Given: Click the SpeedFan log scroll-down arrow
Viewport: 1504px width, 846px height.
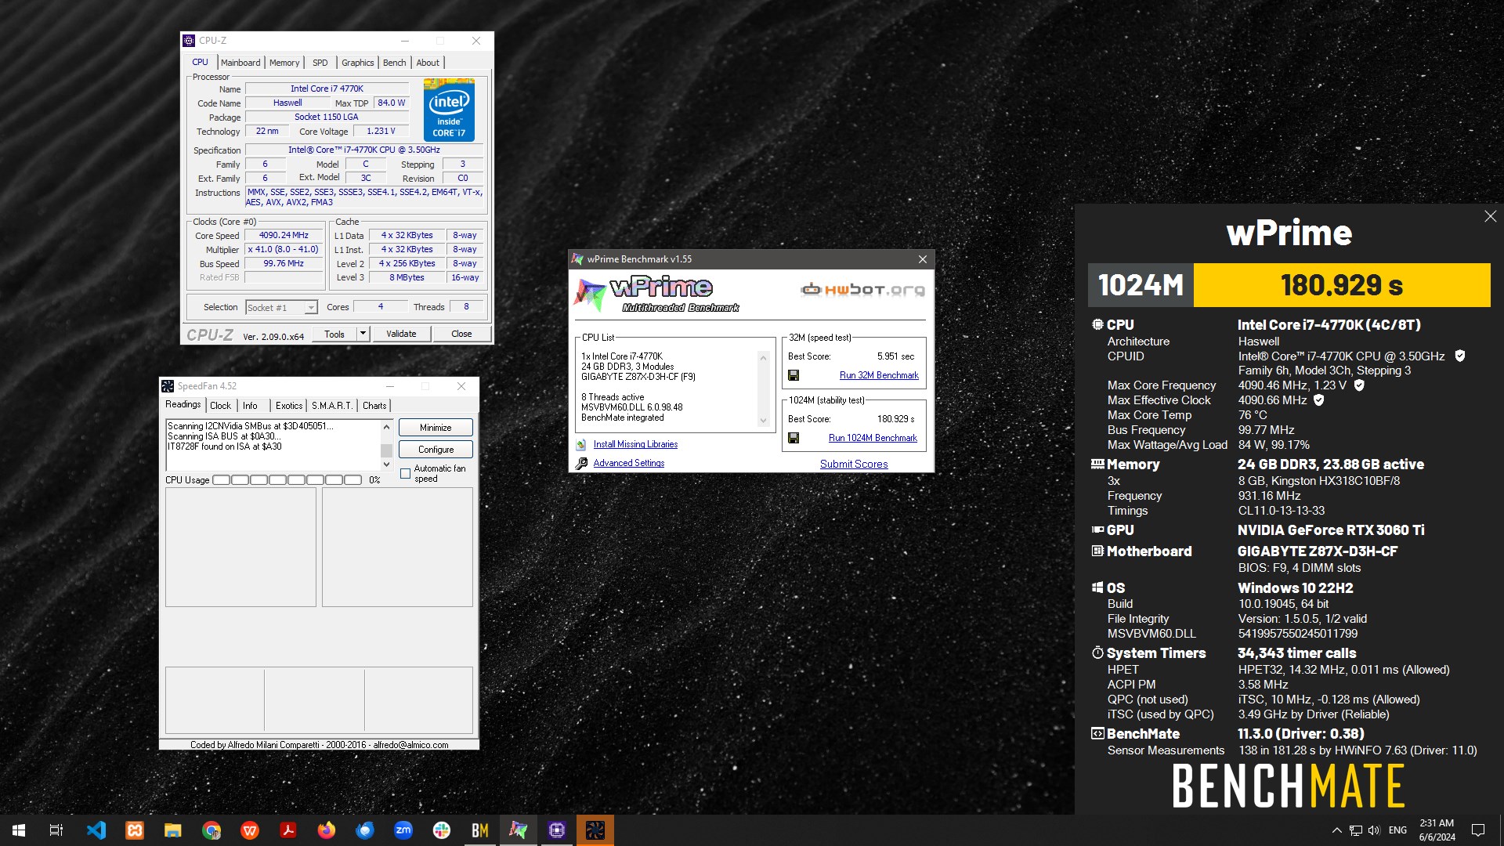Looking at the screenshot, I should (386, 465).
